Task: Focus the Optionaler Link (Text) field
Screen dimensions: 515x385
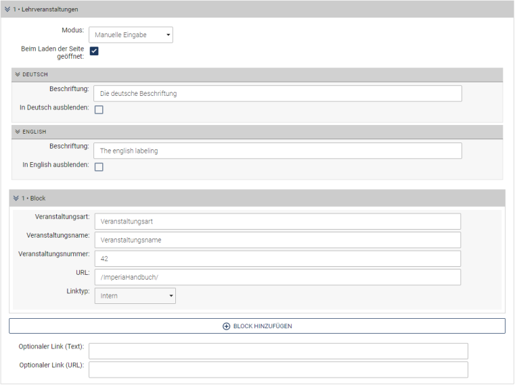Action: click(x=277, y=351)
